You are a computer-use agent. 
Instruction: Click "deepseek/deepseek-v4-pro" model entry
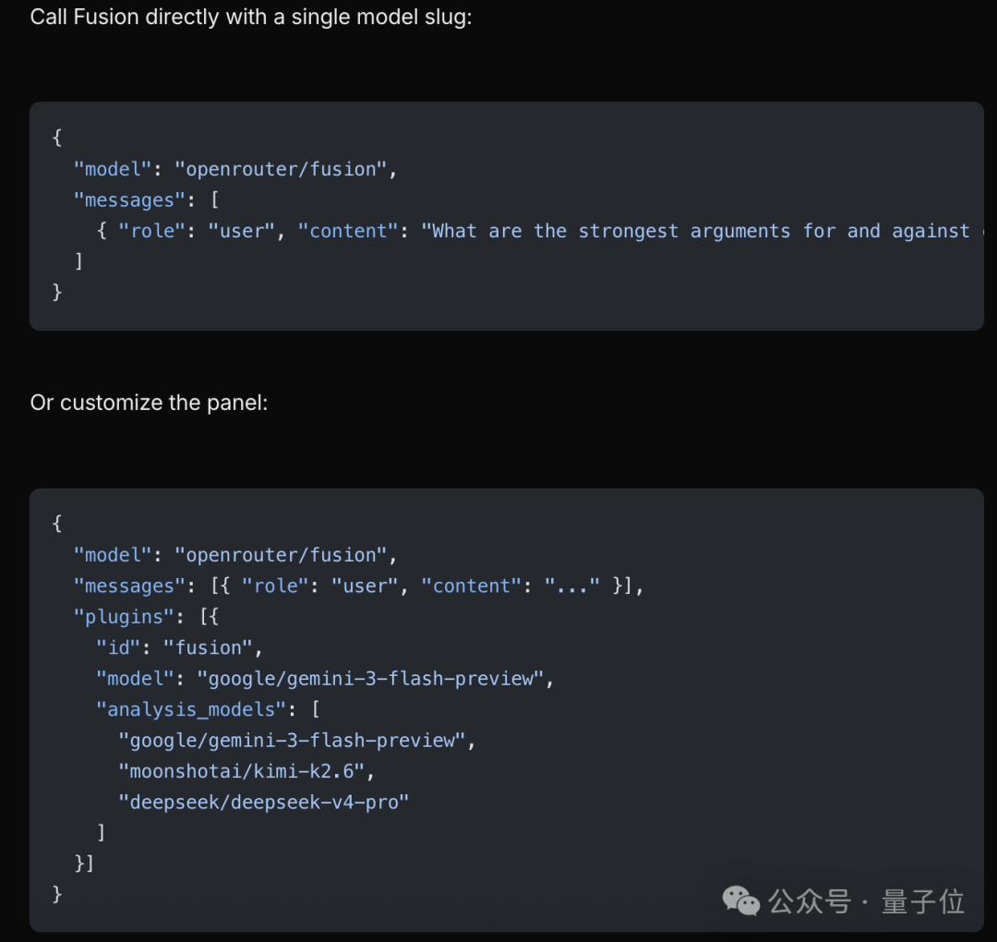tap(264, 802)
